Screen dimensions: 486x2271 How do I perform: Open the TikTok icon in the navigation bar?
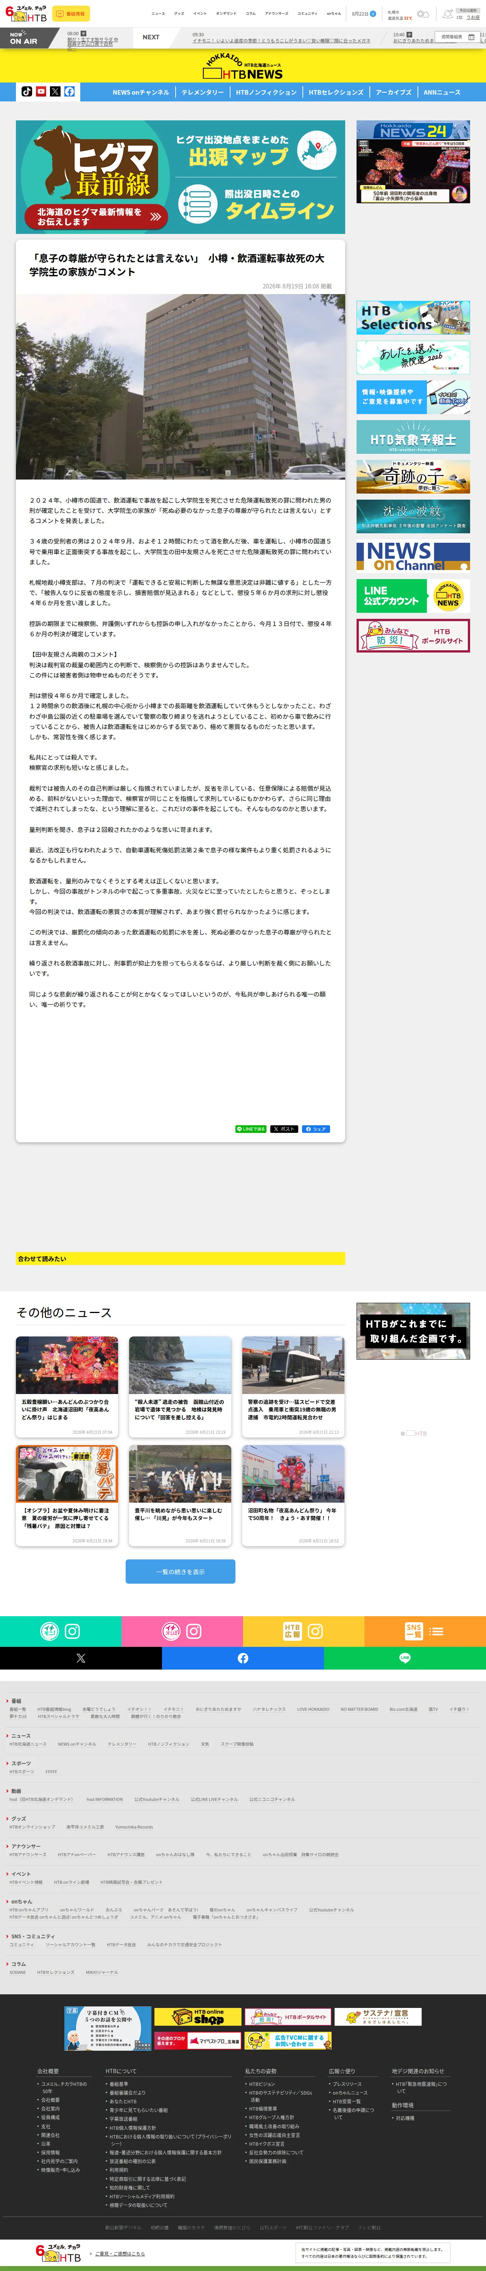26,92
